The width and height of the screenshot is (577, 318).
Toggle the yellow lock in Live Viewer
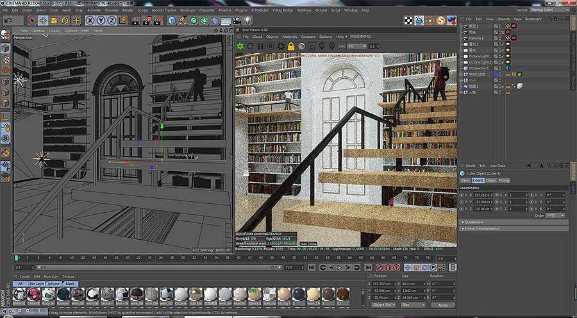tap(291, 46)
